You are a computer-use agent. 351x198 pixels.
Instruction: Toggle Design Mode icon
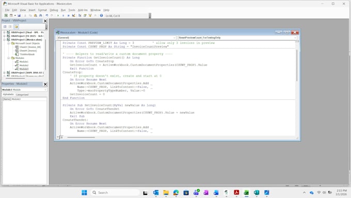[73, 16]
